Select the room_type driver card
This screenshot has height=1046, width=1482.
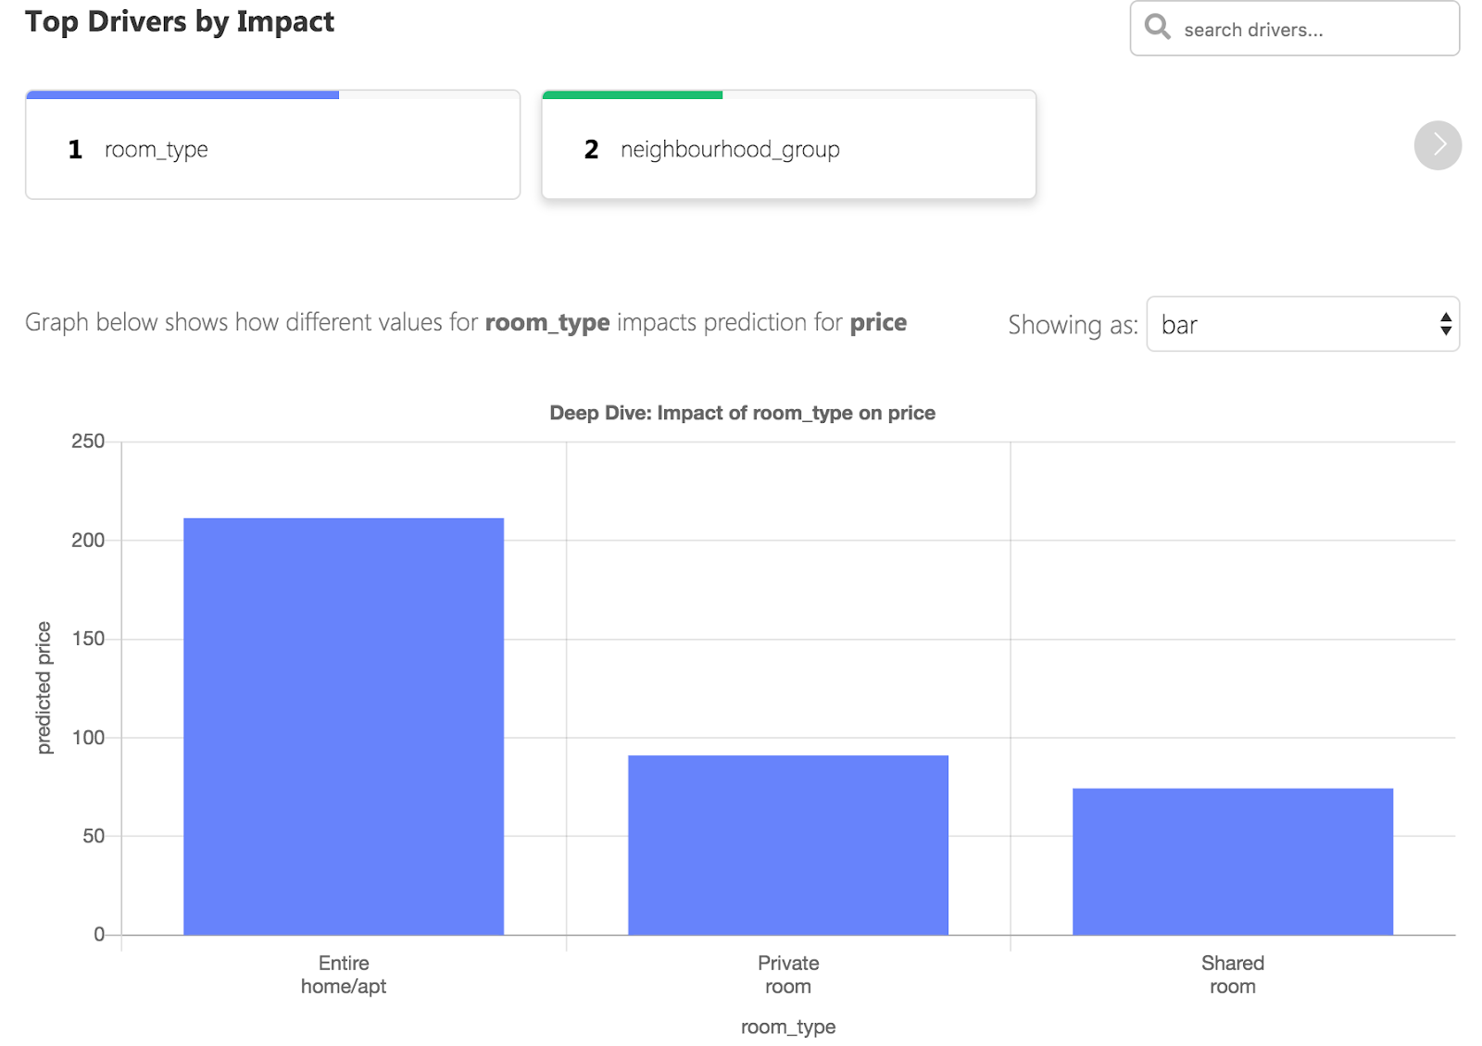pyautogui.click(x=272, y=150)
